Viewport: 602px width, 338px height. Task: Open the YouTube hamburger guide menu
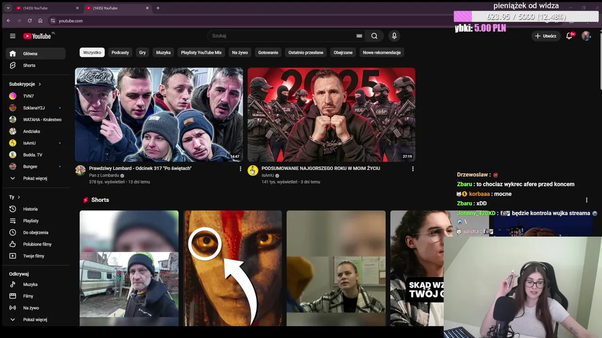click(13, 36)
